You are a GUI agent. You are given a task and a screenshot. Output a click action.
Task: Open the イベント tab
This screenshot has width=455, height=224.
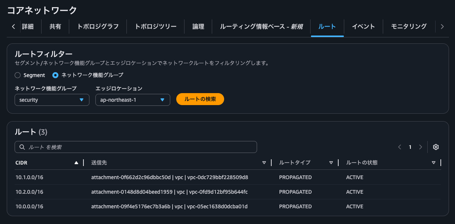pos(363,27)
